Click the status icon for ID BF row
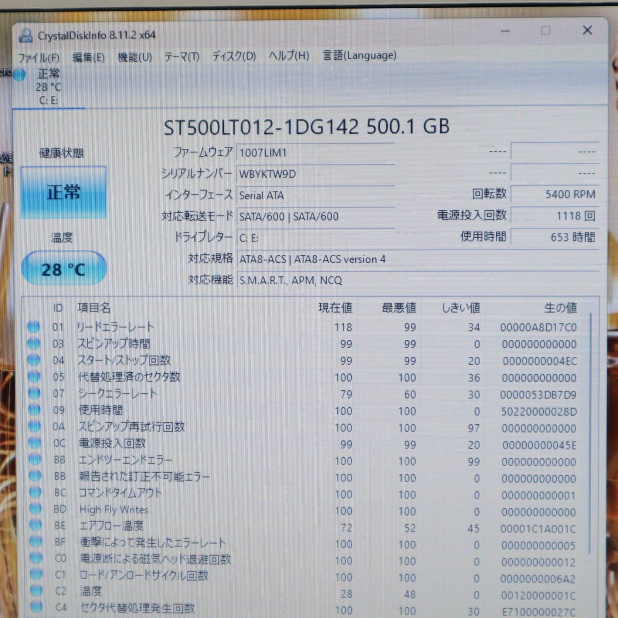Viewport: 618px width, 618px height. click(x=36, y=542)
